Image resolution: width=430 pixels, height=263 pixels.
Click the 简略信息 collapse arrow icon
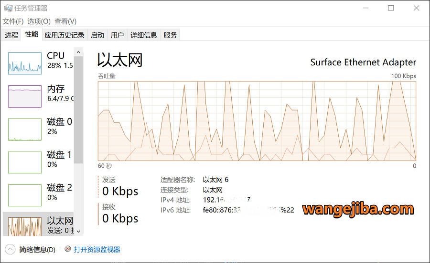[10, 249]
